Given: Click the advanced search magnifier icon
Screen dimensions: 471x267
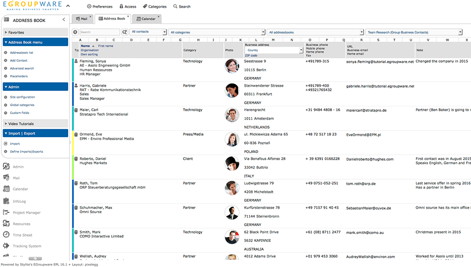Looking at the screenshot, I should (x=125, y=32).
